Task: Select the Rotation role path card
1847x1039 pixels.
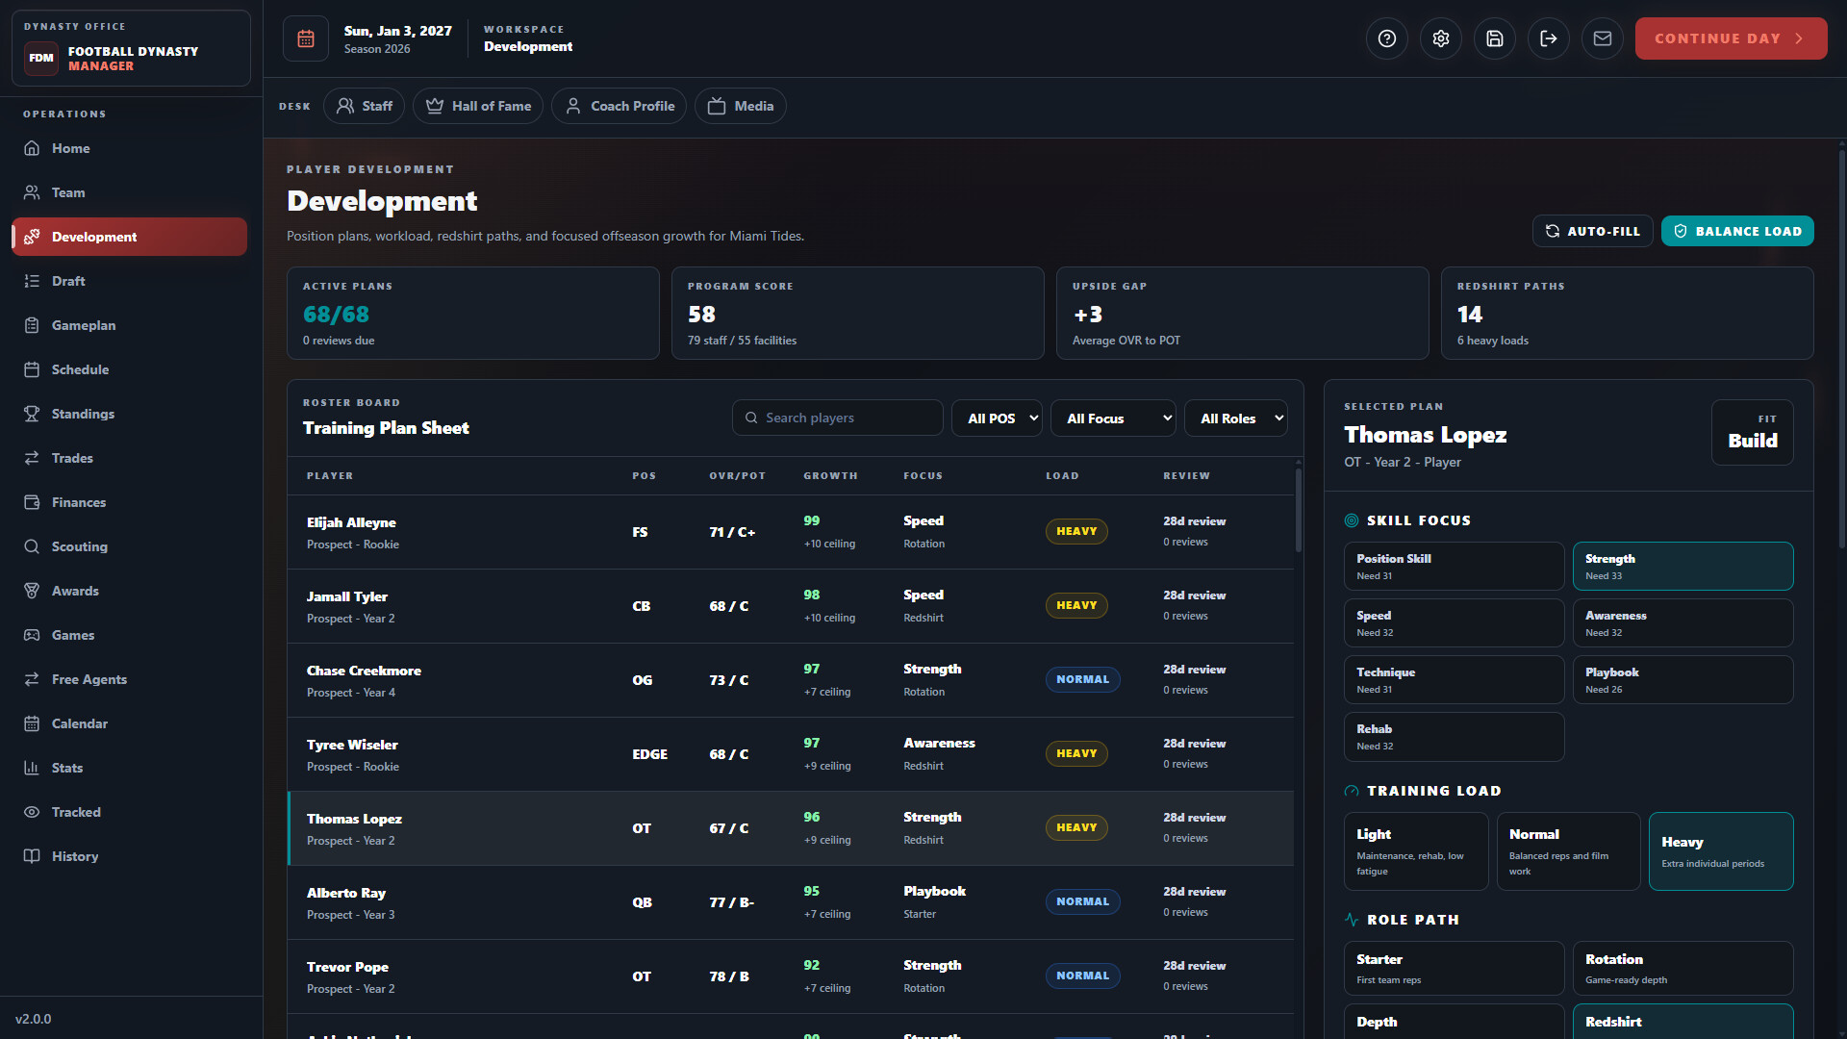Action: coord(1683,968)
